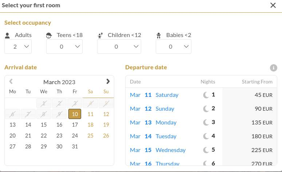Click the Babies icon
This screenshot has width=282, height=172.
click(159, 36)
